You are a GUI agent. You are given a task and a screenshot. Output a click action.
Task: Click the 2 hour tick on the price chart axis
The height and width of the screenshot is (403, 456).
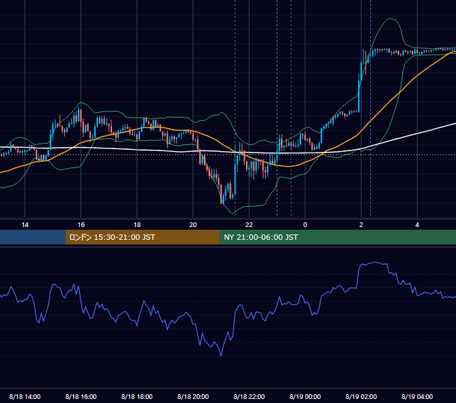[x=361, y=225]
